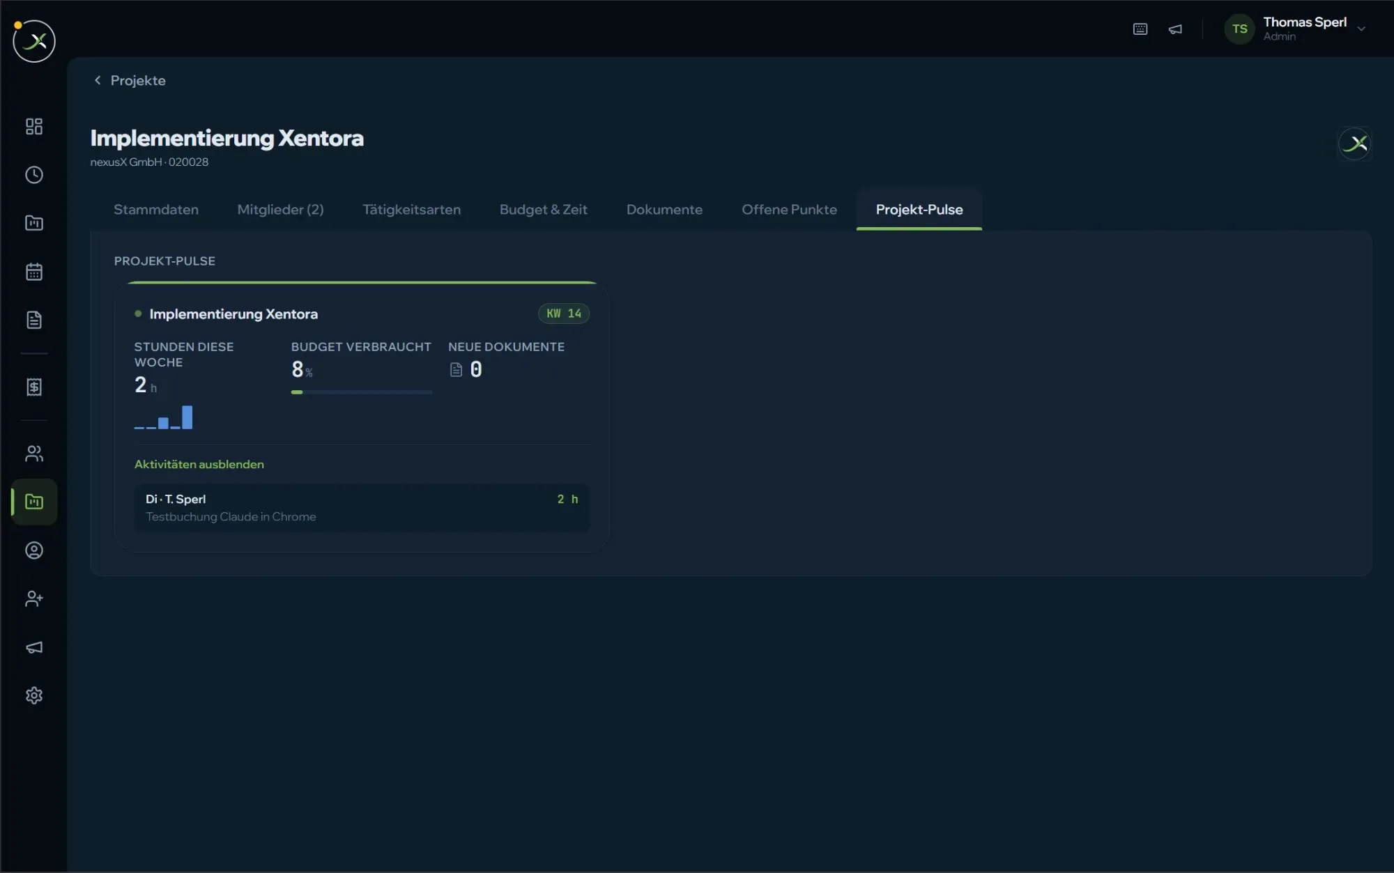
Task: Click the Neue Dokumente count 0
Action: (x=476, y=369)
